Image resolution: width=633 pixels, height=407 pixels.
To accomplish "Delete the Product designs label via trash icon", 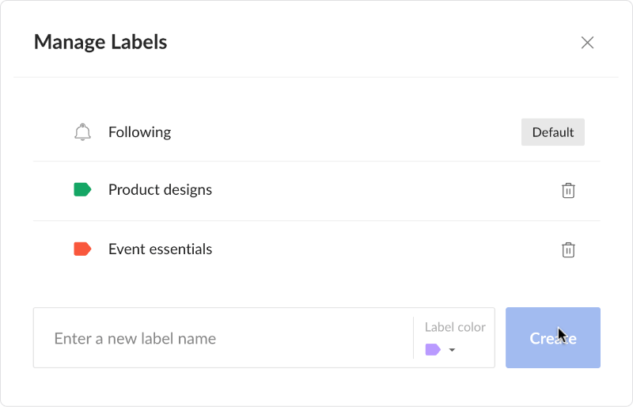I will [568, 190].
